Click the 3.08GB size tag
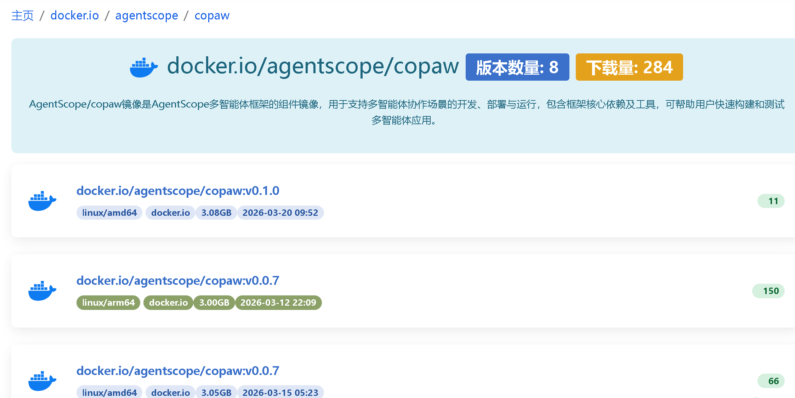This screenshot has width=795, height=398. (216, 213)
